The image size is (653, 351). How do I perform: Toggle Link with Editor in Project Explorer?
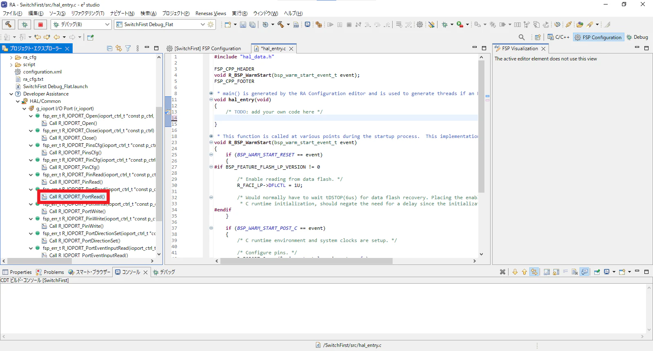point(119,49)
